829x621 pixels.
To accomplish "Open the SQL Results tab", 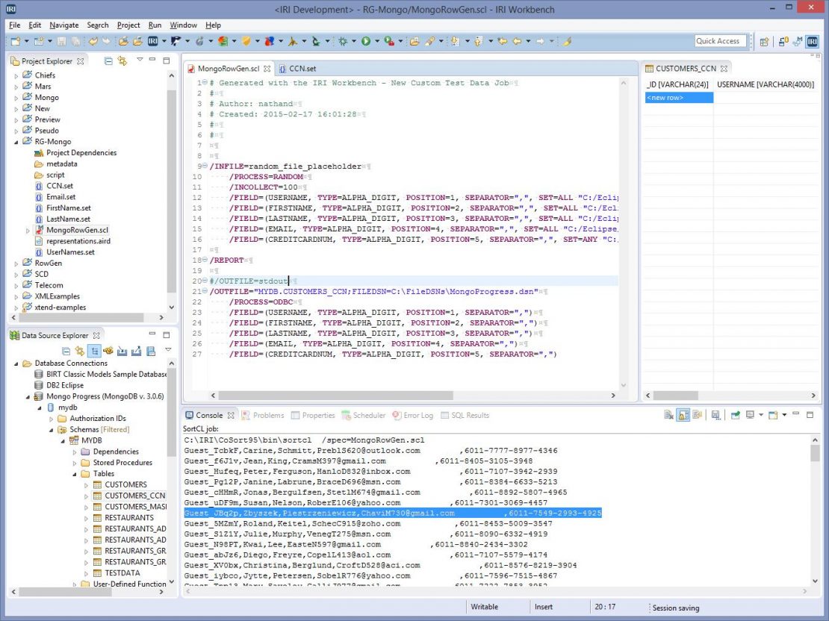I will tap(465, 416).
